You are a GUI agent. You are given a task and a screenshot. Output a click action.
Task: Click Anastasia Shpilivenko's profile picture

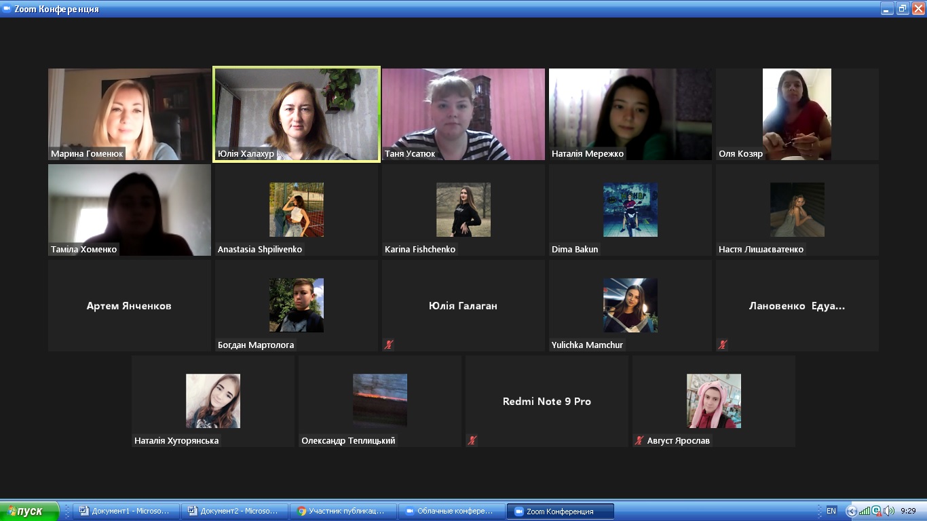point(297,210)
